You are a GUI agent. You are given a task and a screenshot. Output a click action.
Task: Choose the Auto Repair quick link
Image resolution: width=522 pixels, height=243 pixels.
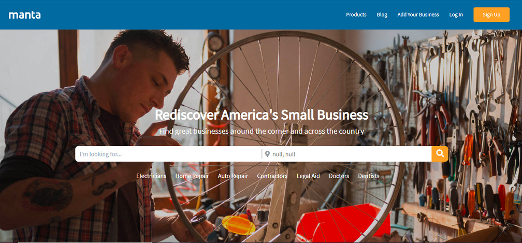pyautogui.click(x=233, y=176)
